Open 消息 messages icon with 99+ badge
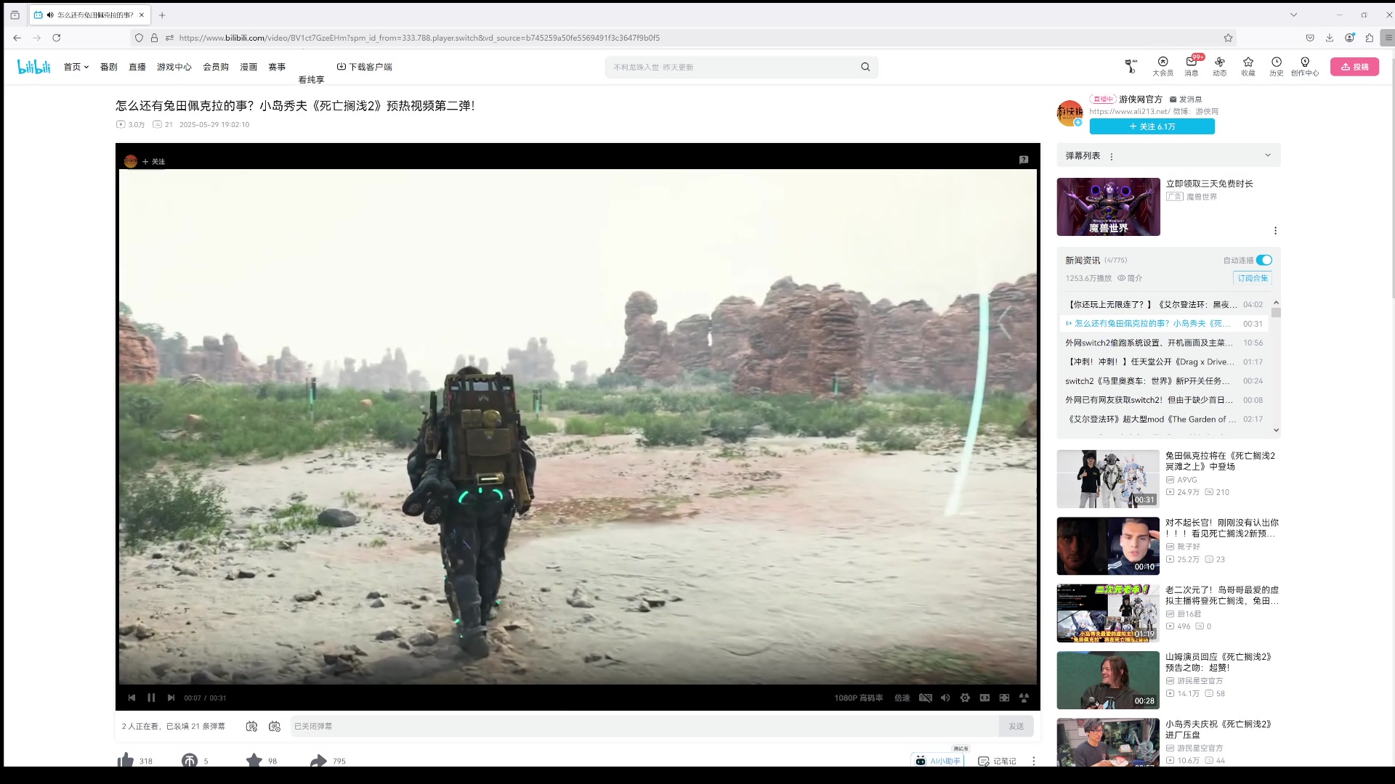1395x784 pixels. (1192, 66)
